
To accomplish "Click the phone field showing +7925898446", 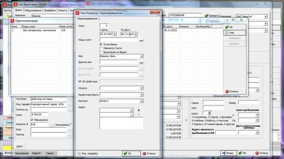I will coord(185,15).
